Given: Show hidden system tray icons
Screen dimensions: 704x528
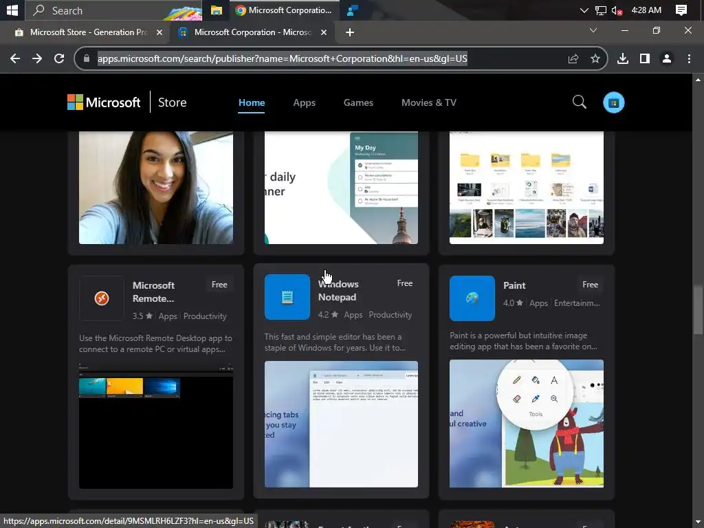Looking at the screenshot, I should (584, 10).
